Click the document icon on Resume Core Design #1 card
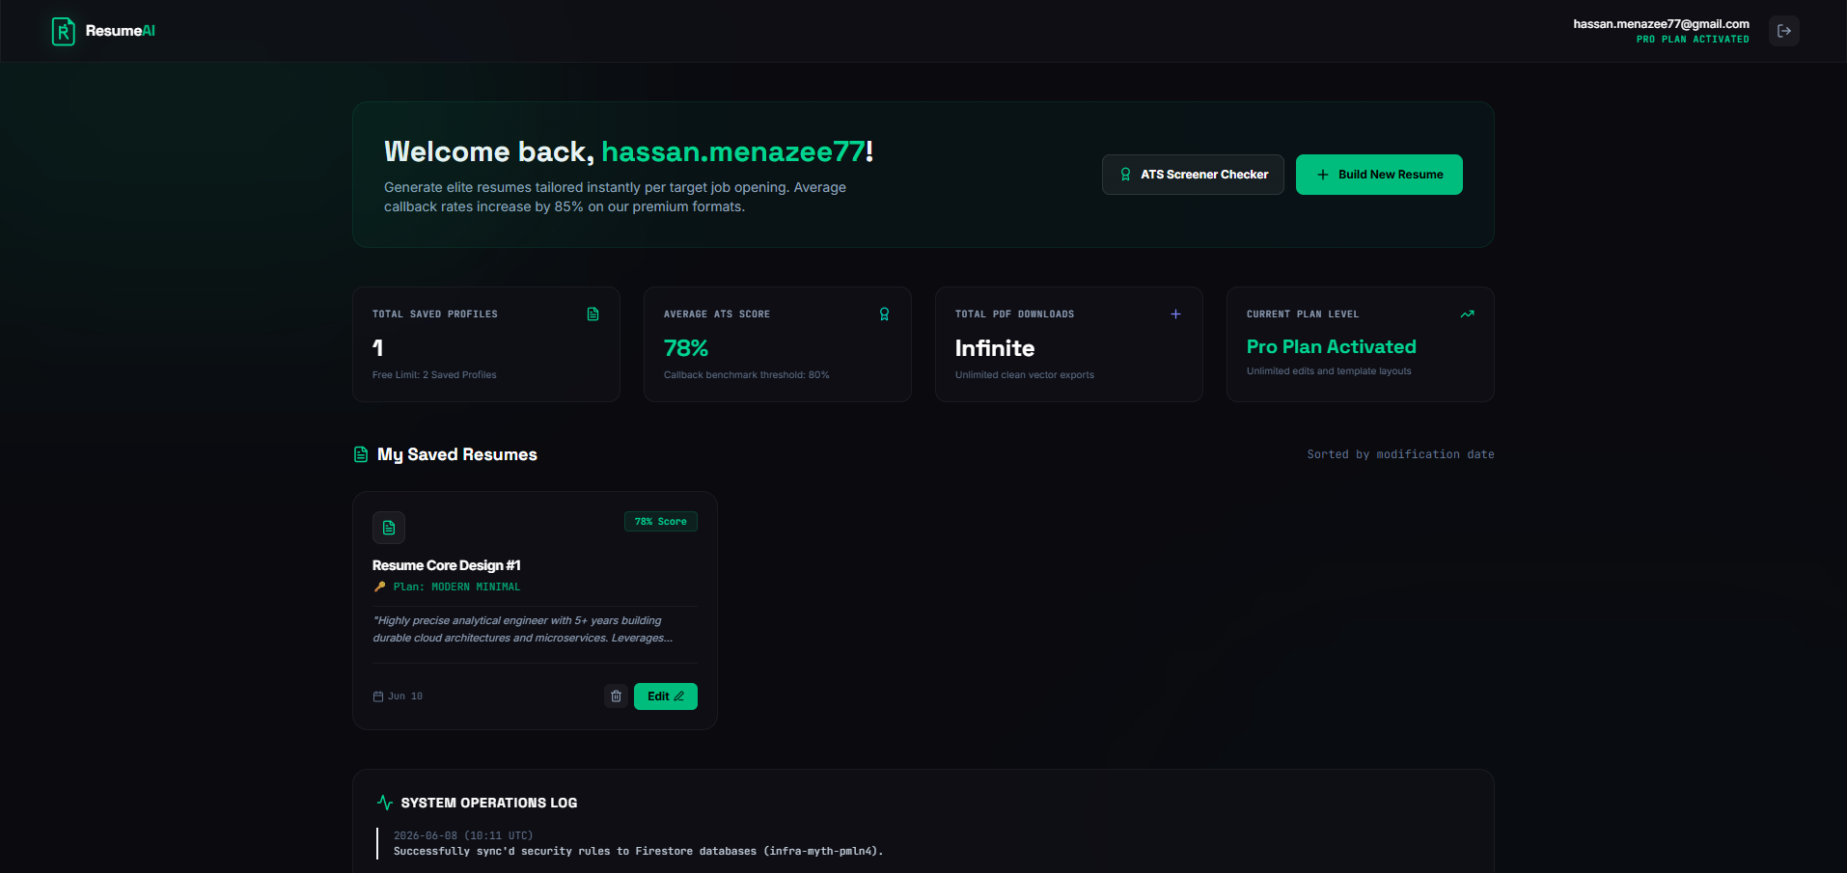This screenshot has width=1847, height=873. coord(389,528)
